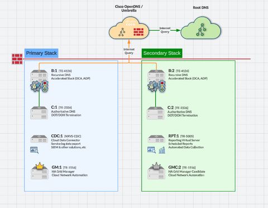The width and height of the screenshot is (268, 208).
Task: Select the blue Primary Stack label
Action: coord(41,53)
